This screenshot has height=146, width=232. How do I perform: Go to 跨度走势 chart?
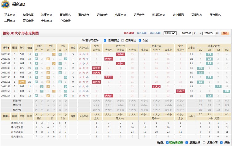point(47,15)
